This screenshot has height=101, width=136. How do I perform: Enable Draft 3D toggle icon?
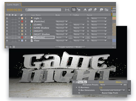[79, 10]
